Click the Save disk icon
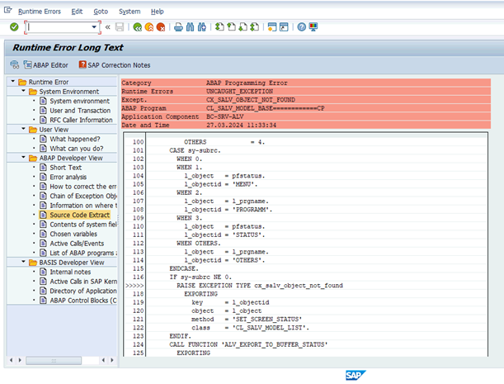Viewport: 504px width, 384px height. [120, 27]
